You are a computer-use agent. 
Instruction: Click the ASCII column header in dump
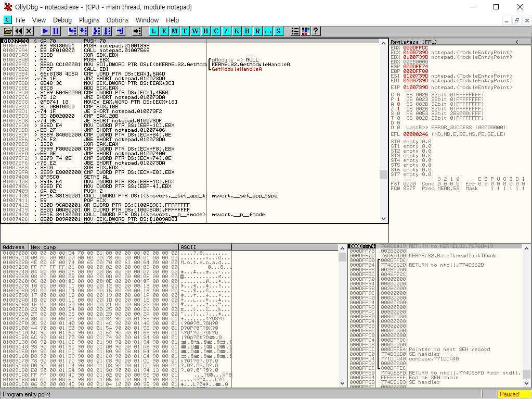(x=205, y=247)
